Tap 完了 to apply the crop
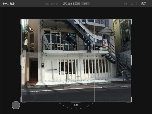152x114 pixels. coord(144,4)
